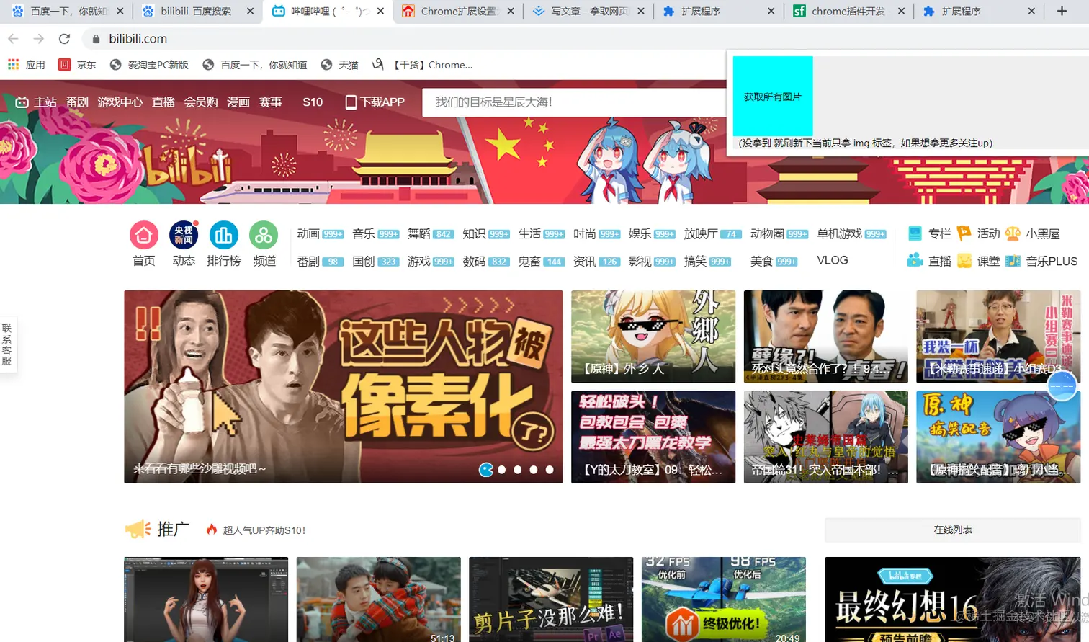This screenshot has height=642, width=1089.
Task: Open the 活动 activity flag link
Action: point(979,233)
